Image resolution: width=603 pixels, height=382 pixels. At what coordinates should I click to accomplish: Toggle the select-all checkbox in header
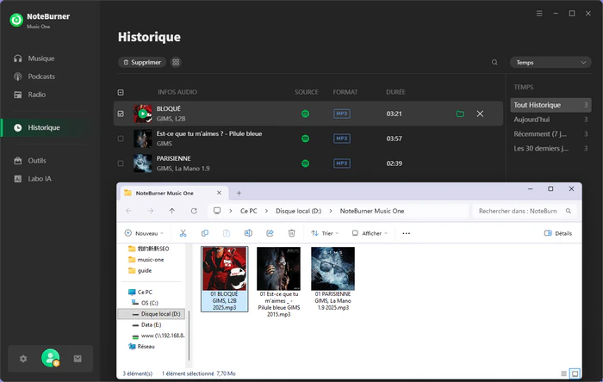coord(121,92)
